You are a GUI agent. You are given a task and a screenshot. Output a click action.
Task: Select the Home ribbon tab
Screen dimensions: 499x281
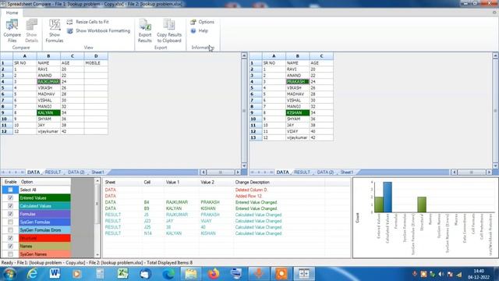pos(12,12)
